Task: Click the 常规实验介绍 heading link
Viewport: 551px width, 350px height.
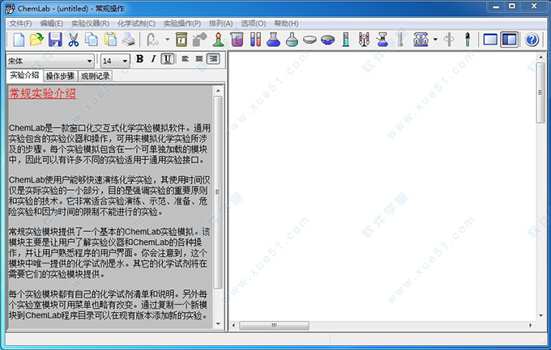Action: [x=42, y=94]
